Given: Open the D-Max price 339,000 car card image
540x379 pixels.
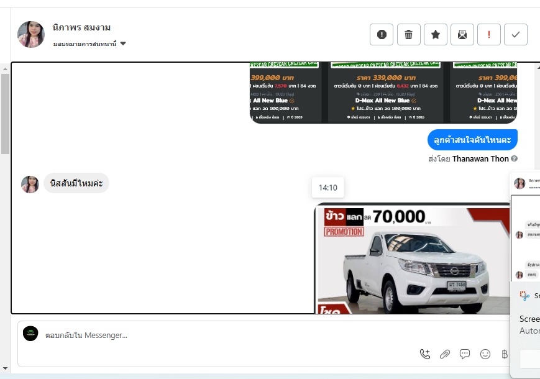Looking at the screenshot, I should (x=385, y=92).
